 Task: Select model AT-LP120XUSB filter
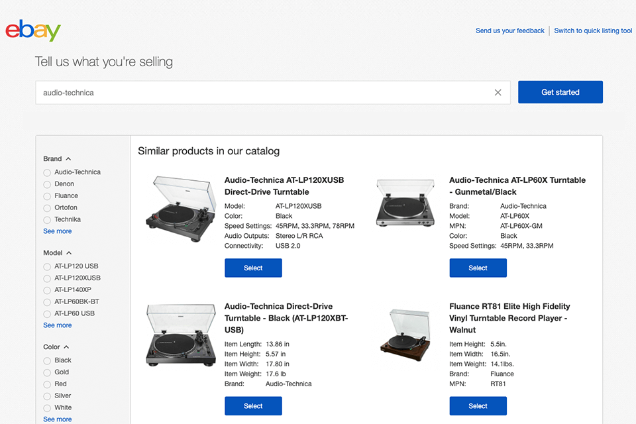[47, 278]
